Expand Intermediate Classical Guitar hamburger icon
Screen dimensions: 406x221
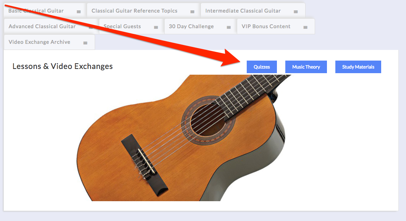point(296,11)
